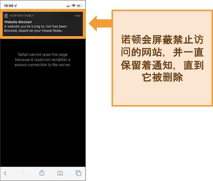
Task: Tap the Safari back arrow
Action: tap(5, 173)
